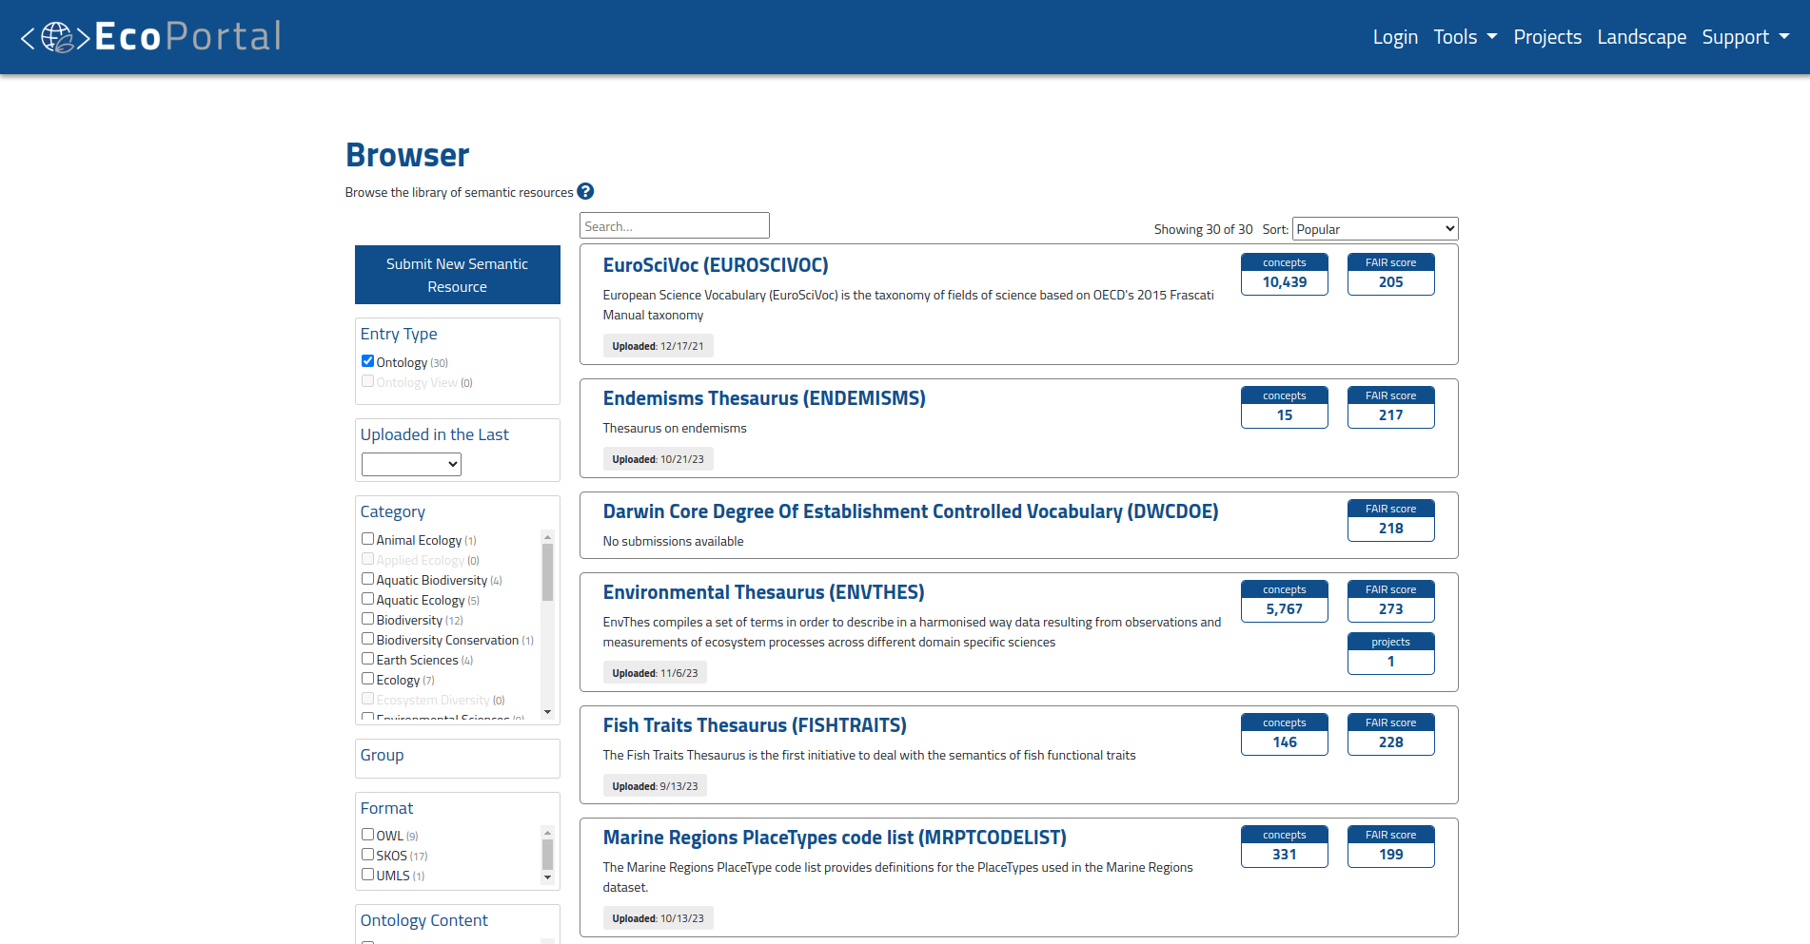
Task: Uncheck the Ontology entry type filter
Action: 367,360
